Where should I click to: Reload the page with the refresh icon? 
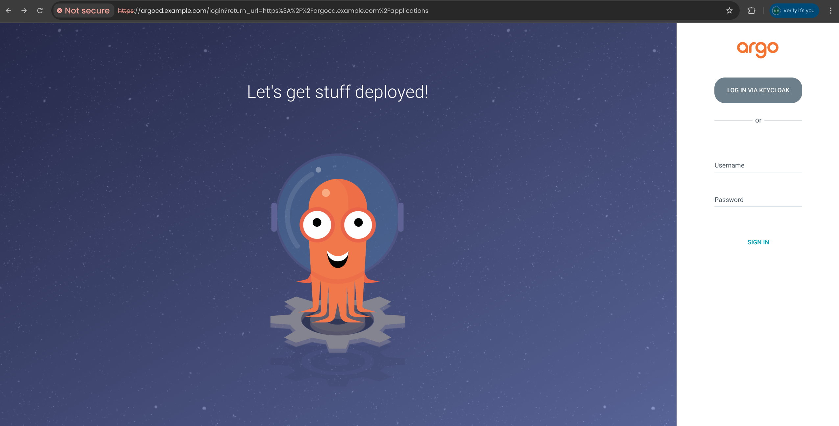pyautogui.click(x=40, y=11)
